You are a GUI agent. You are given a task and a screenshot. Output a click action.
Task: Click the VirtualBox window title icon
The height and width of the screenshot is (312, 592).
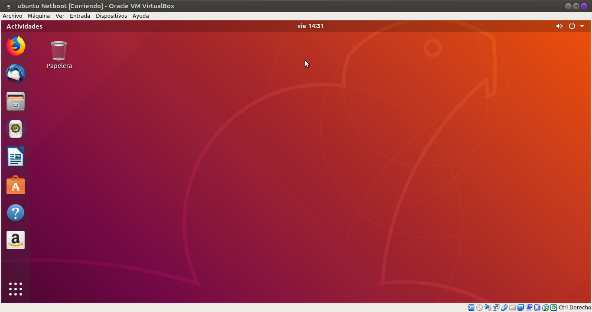coord(8,6)
